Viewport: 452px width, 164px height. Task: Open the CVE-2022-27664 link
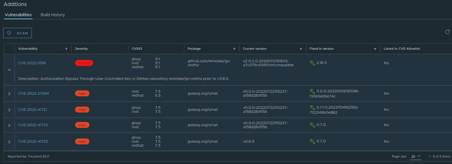[34, 94]
